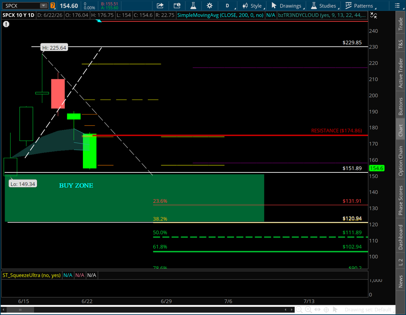Viewport: 406px width, 315px height.
Task: Select the pointer cursor tool icon
Action: (x=335, y=310)
